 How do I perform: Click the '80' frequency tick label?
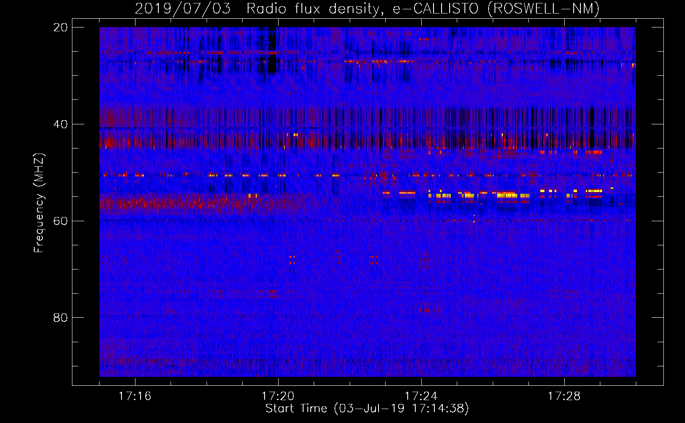61,318
